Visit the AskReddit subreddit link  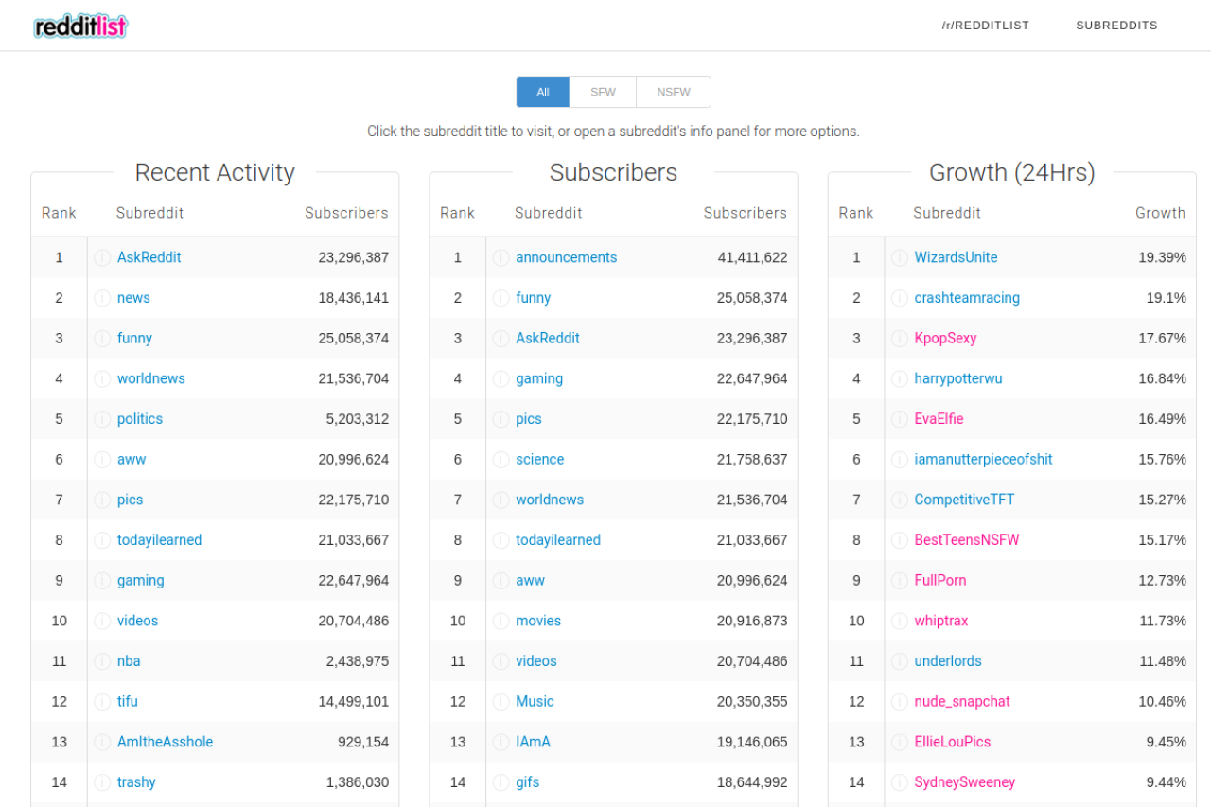click(x=149, y=257)
